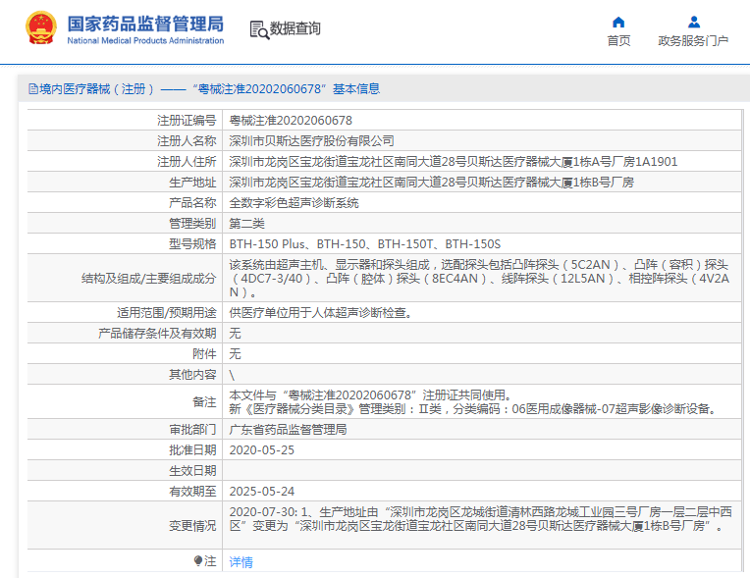The height and width of the screenshot is (578, 750).
Task: Select the 生产地址 row's address ending 1栋B号厂房
Action: pos(431,183)
